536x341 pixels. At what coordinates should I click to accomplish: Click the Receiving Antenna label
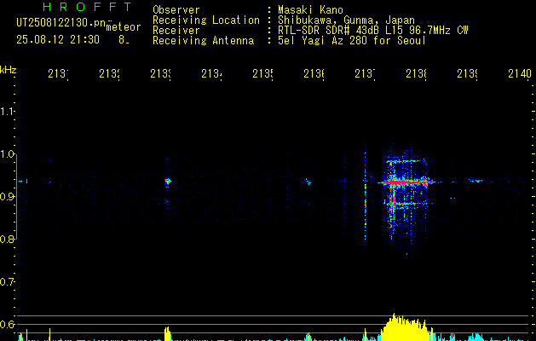[203, 41]
